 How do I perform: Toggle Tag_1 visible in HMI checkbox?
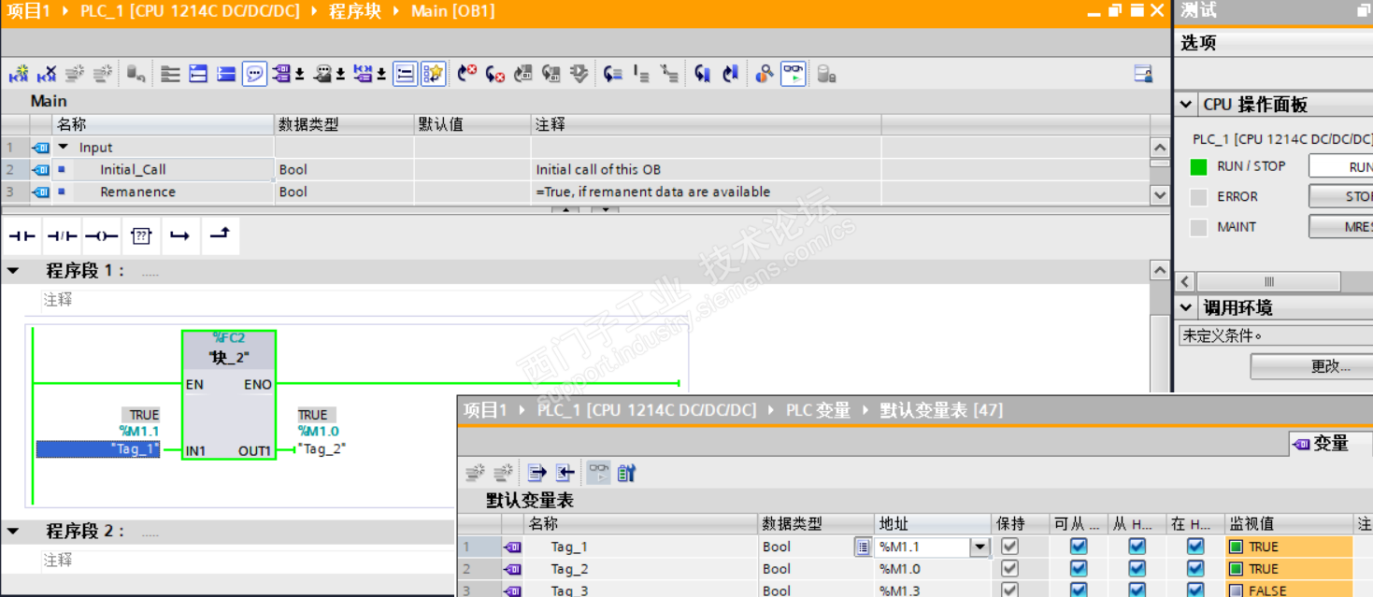[1195, 547]
